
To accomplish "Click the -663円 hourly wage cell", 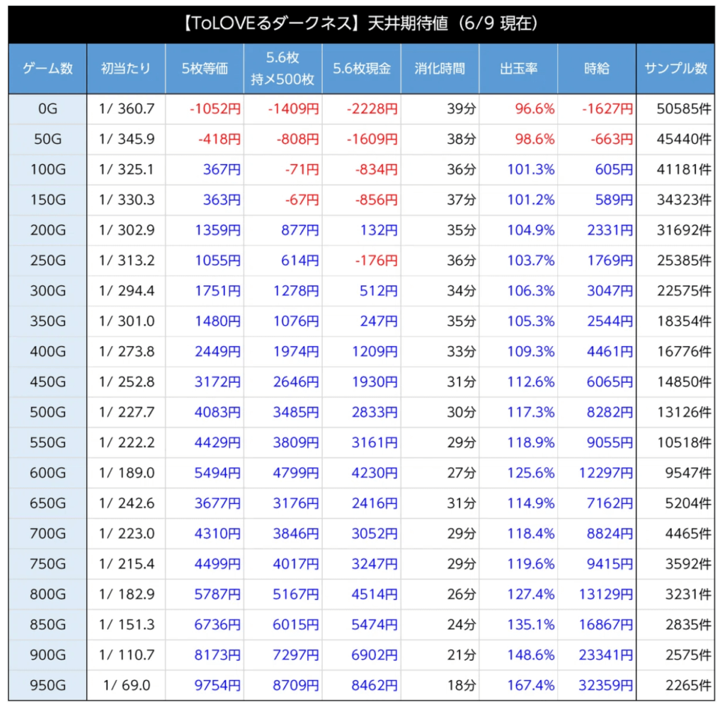I will (x=597, y=139).
